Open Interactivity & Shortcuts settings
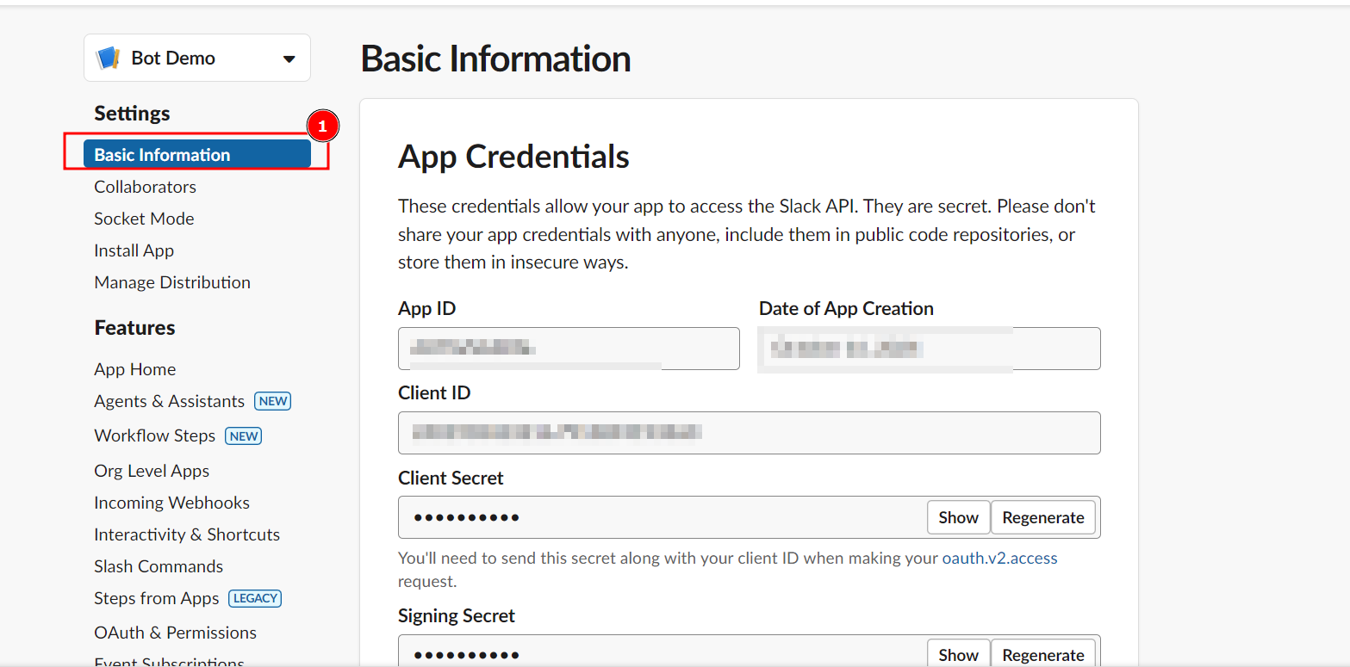The image size is (1350, 667). point(187,534)
